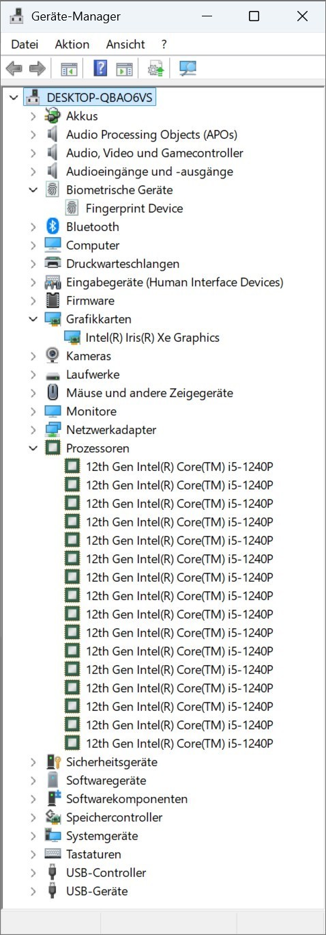Select the Druckwarteschlangen label

pyautogui.click(x=123, y=264)
